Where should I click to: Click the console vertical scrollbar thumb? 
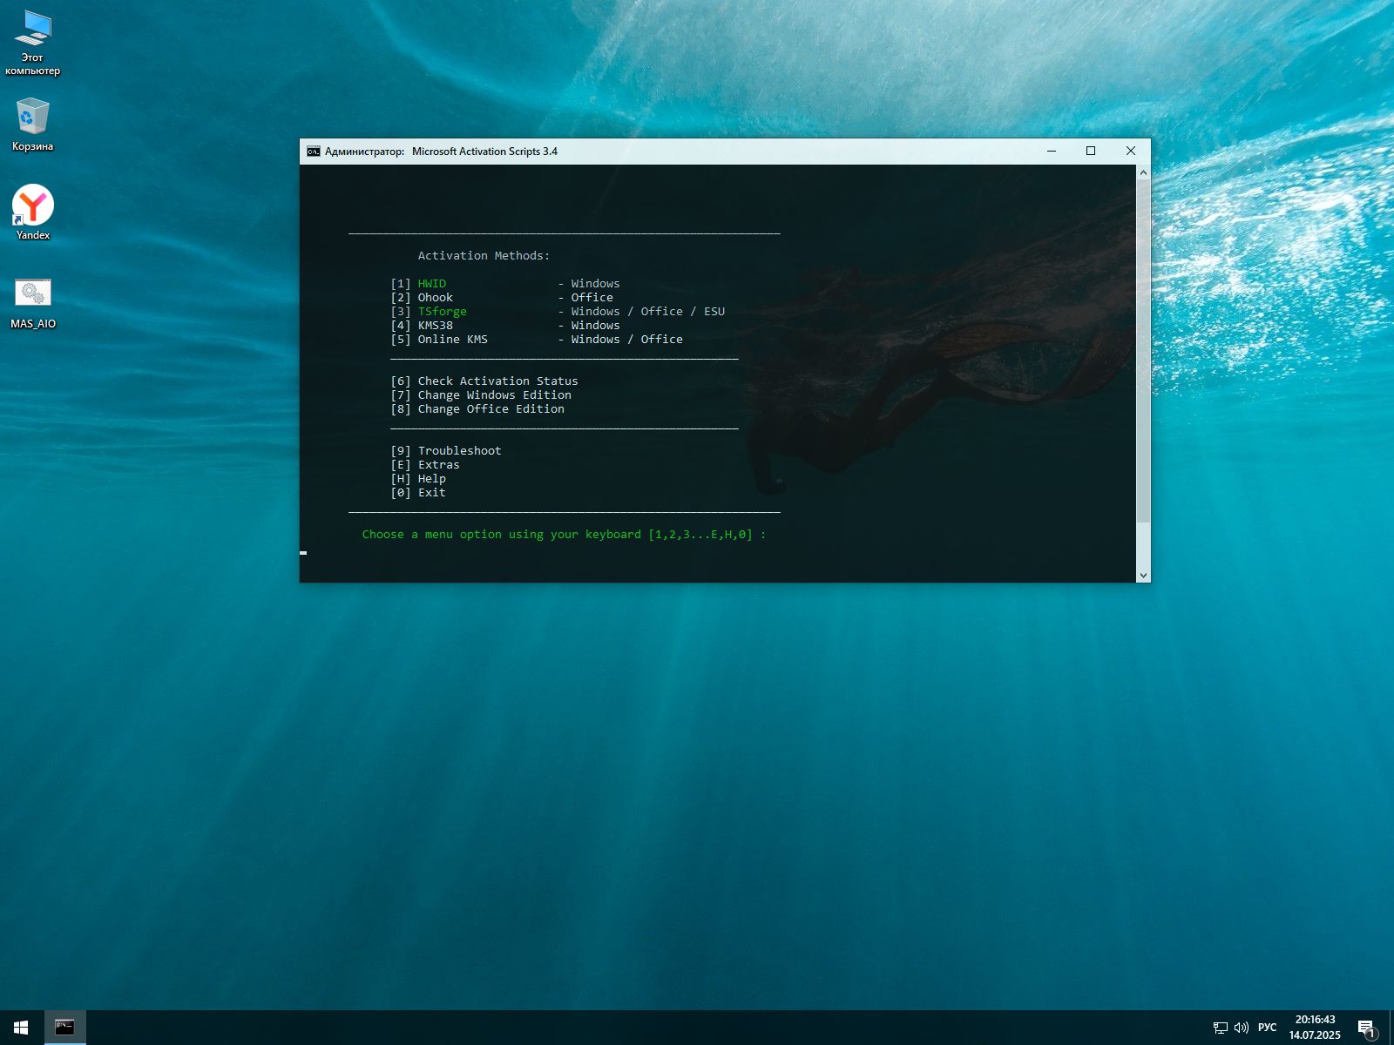coord(1143,352)
